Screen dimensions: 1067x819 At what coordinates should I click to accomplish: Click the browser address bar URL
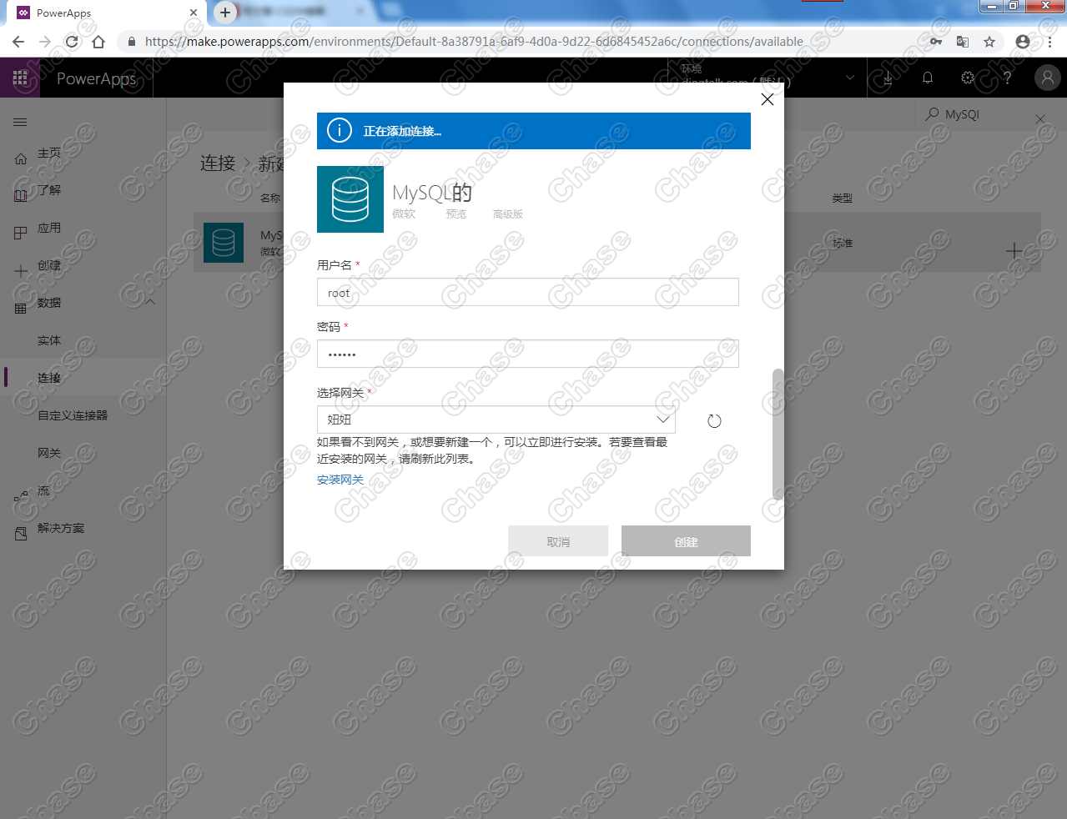(474, 42)
